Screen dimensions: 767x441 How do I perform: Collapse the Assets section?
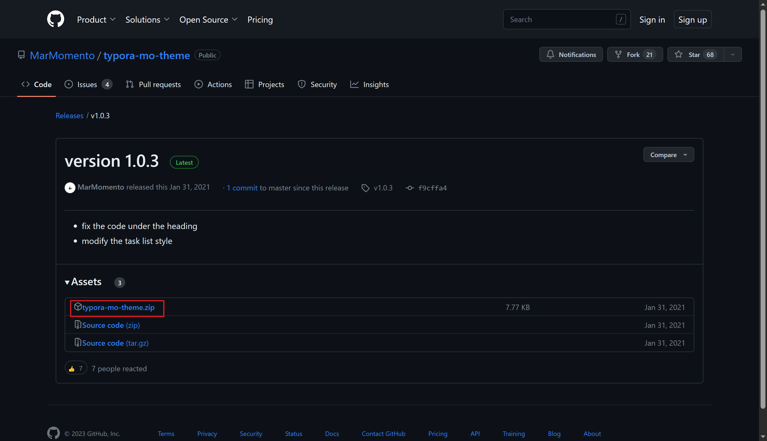pyautogui.click(x=83, y=282)
